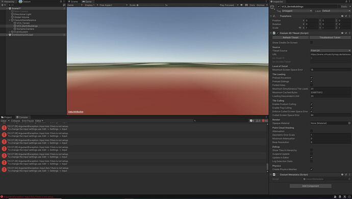The width and height of the screenshot is (352, 199).
Task: Disable Preload Ancestors checkbox
Action: 311,78
